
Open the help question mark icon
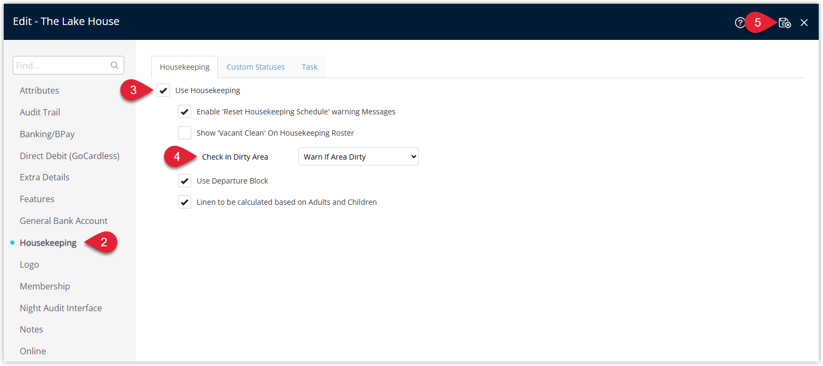point(740,23)
